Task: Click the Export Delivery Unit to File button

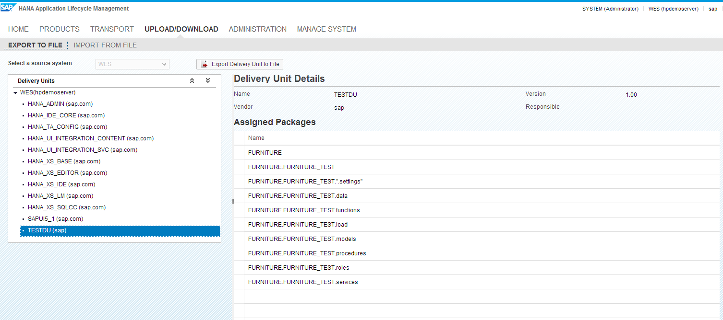Action: (x=240, y=64)
